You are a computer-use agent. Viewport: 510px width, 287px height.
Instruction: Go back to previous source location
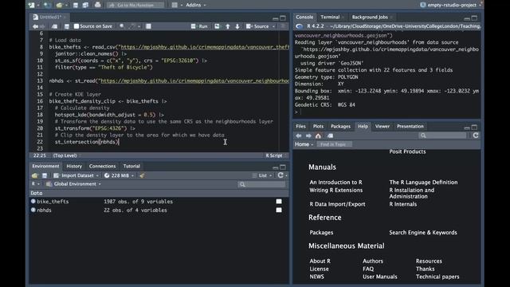pos(35,26)
